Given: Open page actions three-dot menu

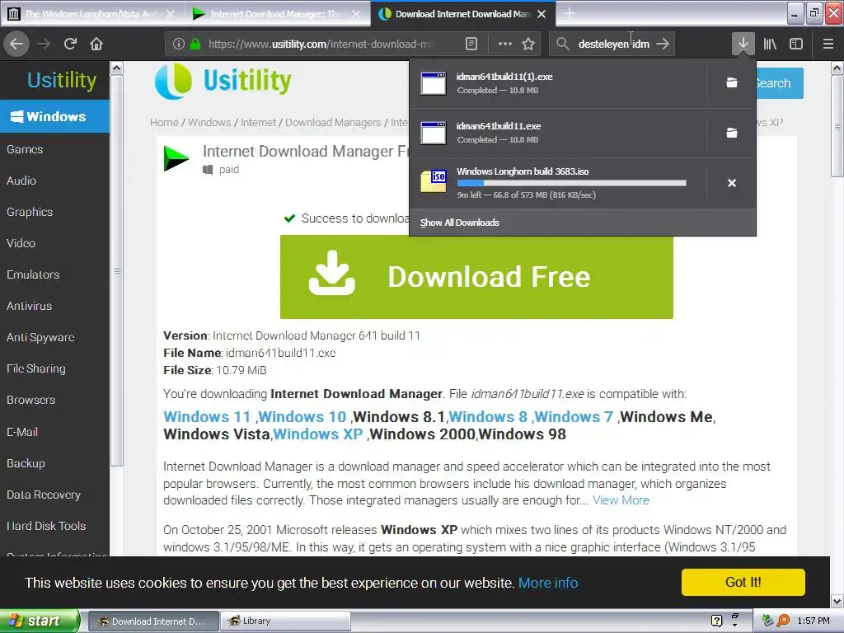Looking at the screenshot, I should (x=505, y=44).
